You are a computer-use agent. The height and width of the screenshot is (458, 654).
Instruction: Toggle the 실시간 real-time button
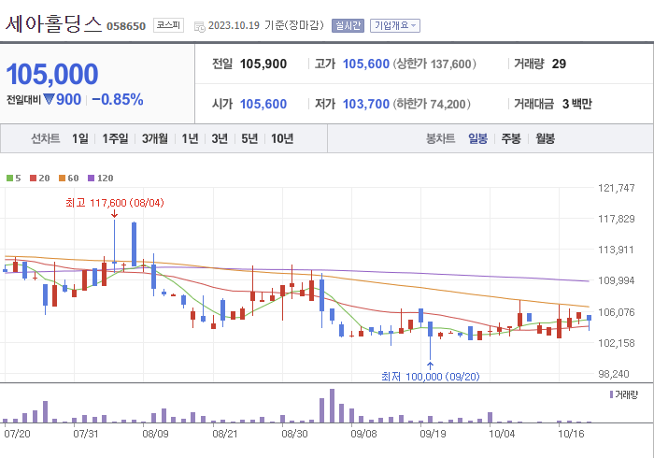[x=348, y=25]
